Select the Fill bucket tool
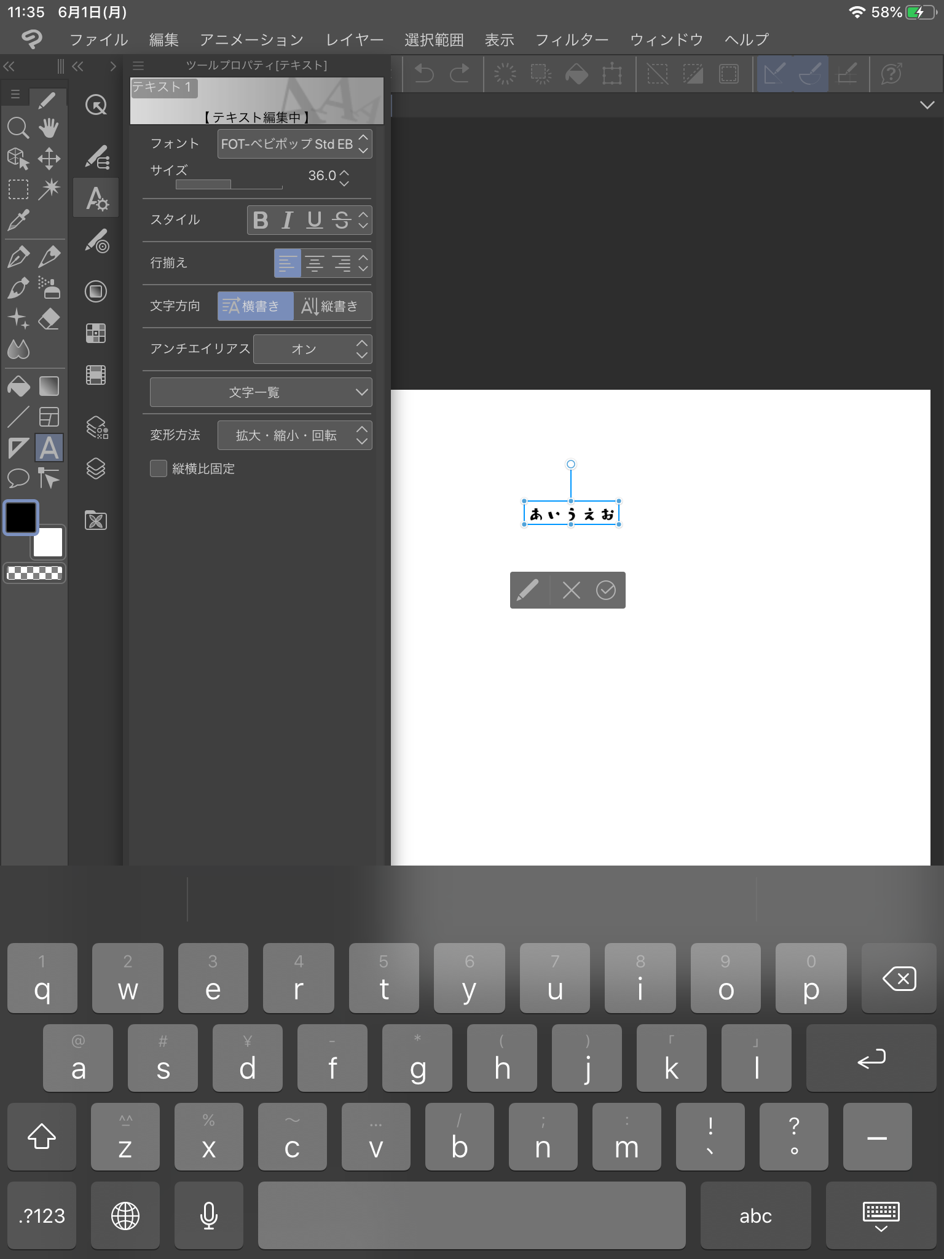Screen dimensions: 944x1259 pyautogui.click(x=18, y=386)
